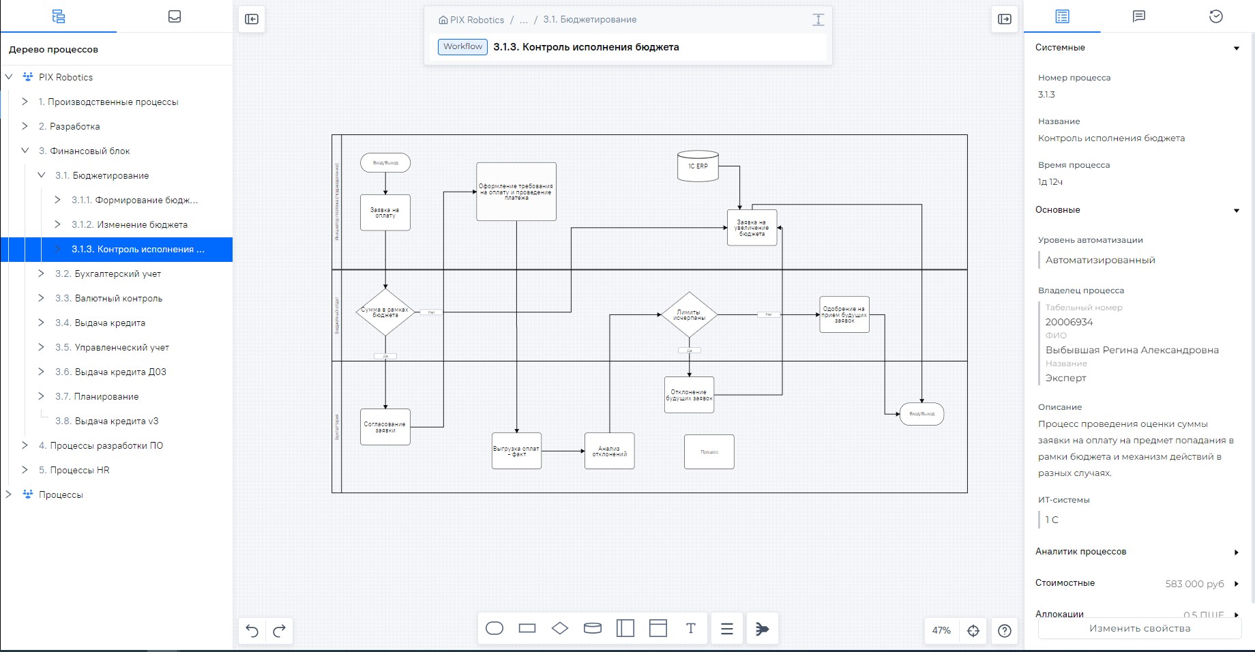Open the inbox tab in left panel
This screenshot has width=1255, height=652.
(175, 16)
